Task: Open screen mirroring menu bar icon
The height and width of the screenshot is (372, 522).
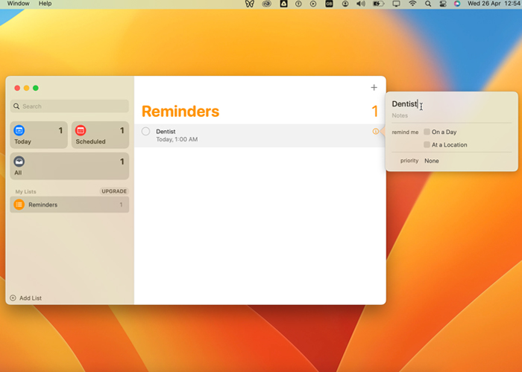Action: pyautogui.click(x=396, y=4)
